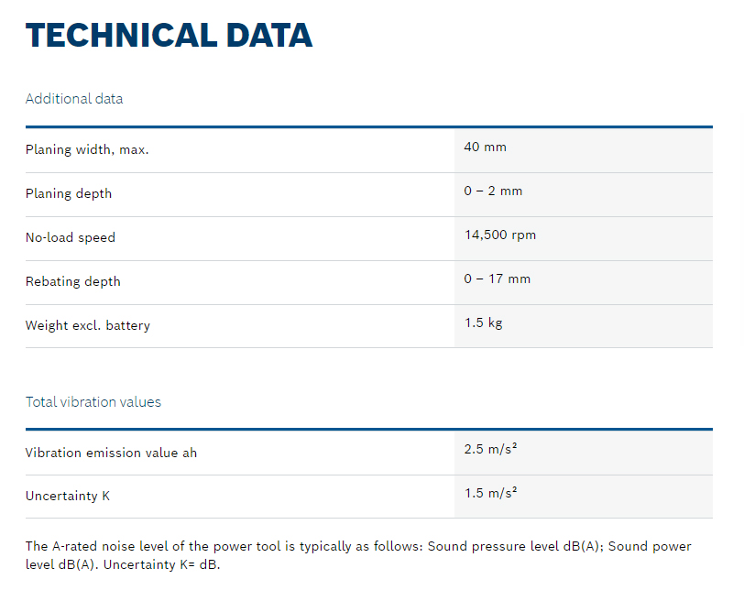Click the Planing depth row label
The width and height of the screenshot is (744, 601).
tap(69, 193)
